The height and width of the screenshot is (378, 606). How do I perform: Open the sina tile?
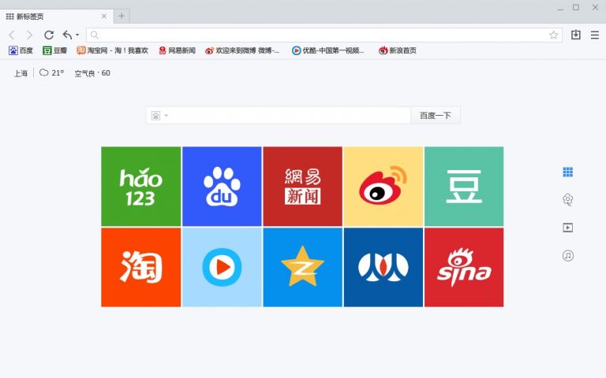pos(464,267)
